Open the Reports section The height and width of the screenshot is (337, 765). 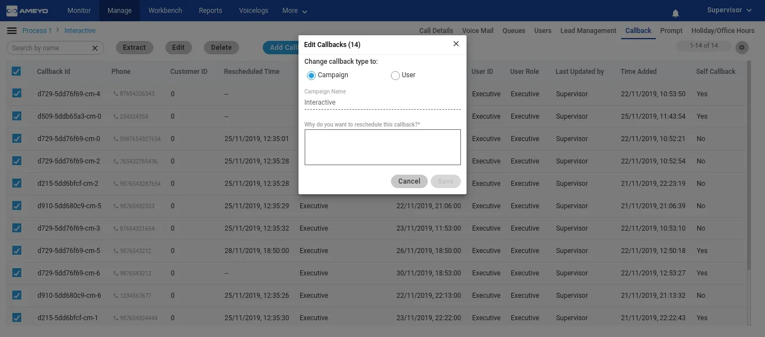pyautogui.click(x=211, y=11)
